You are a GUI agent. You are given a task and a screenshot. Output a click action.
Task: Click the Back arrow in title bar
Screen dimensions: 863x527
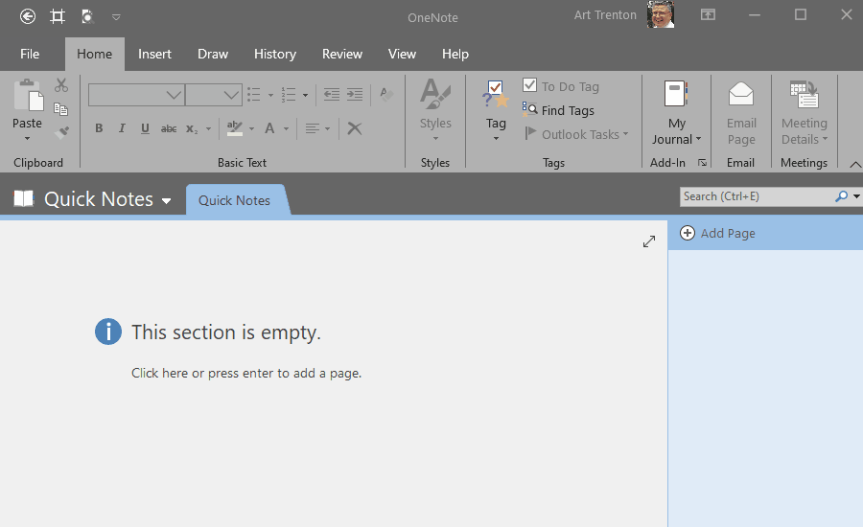pos(28,16)
